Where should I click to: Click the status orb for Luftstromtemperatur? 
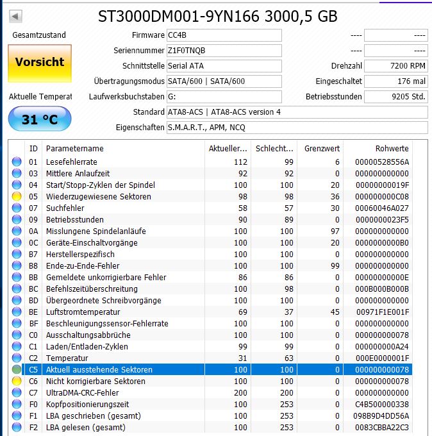point(17,312)
